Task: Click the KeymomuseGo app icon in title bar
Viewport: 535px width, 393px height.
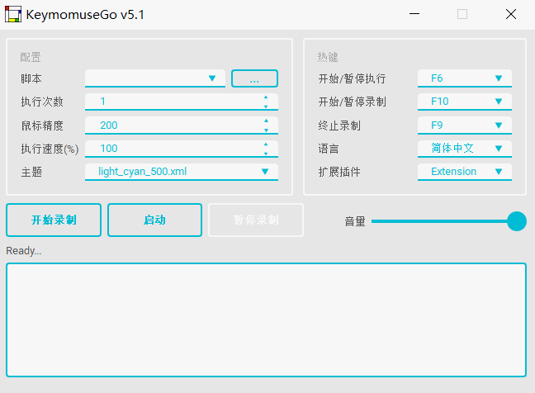Action: point(13,14)
